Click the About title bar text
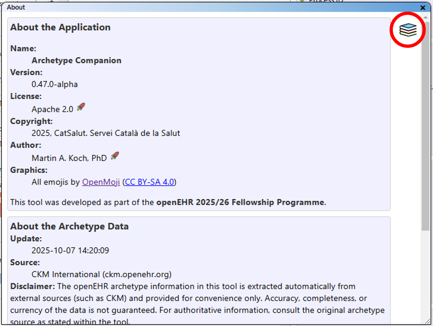The image size is (433, 326). 16,7
